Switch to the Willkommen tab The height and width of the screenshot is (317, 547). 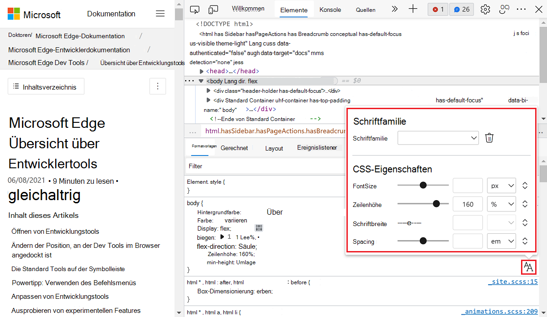point(248,9)
